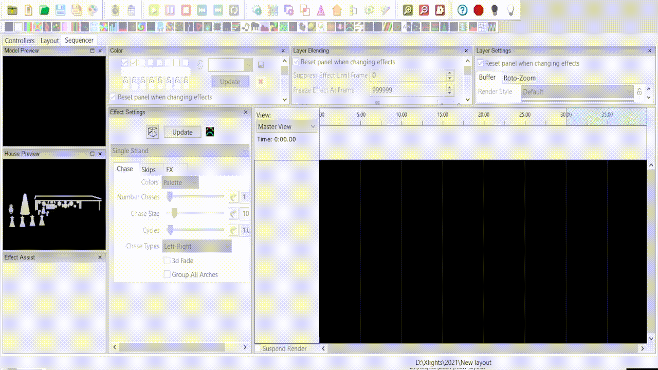Pause sequence playback

tap(170, 9)
